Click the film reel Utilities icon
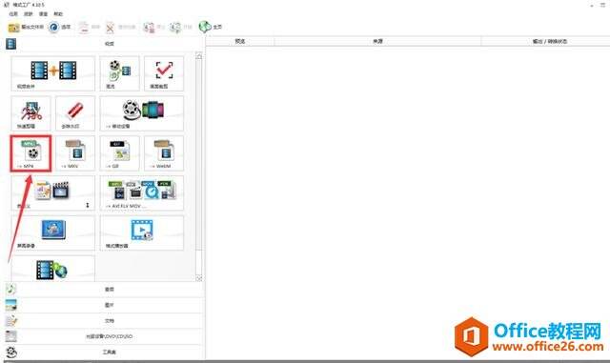The height and width of the screenshot is (363, 610). pyautogui.click(x=11, y=353)
